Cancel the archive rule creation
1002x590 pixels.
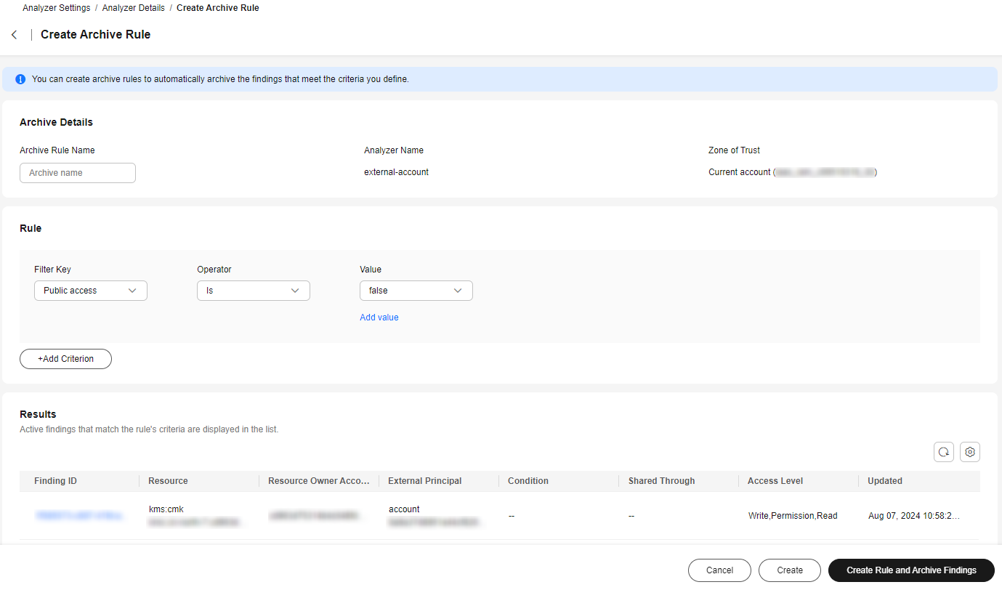point(719,570)
